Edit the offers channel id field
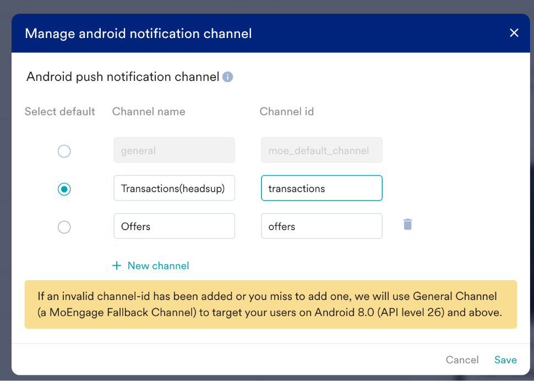This screenshot has width=534, height=382. 322,226
